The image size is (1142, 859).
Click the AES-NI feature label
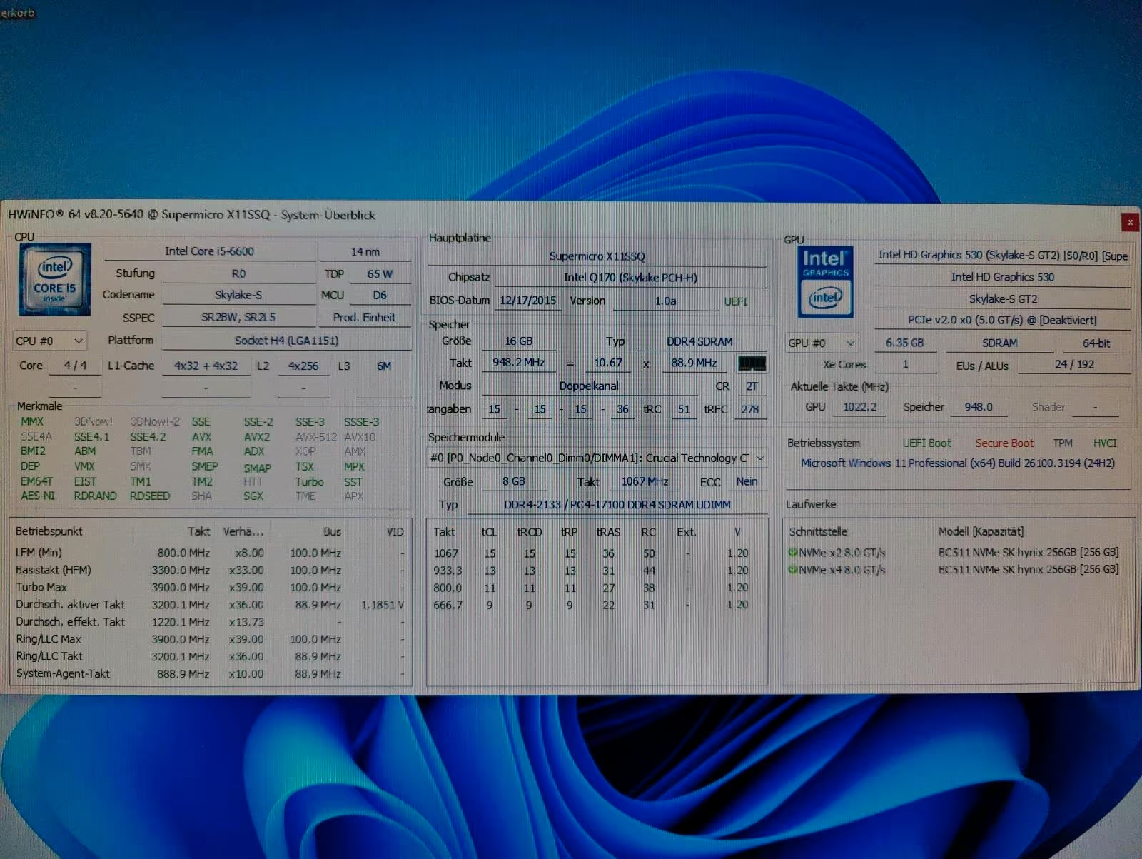pyautogui.click(x=38, y=496)
